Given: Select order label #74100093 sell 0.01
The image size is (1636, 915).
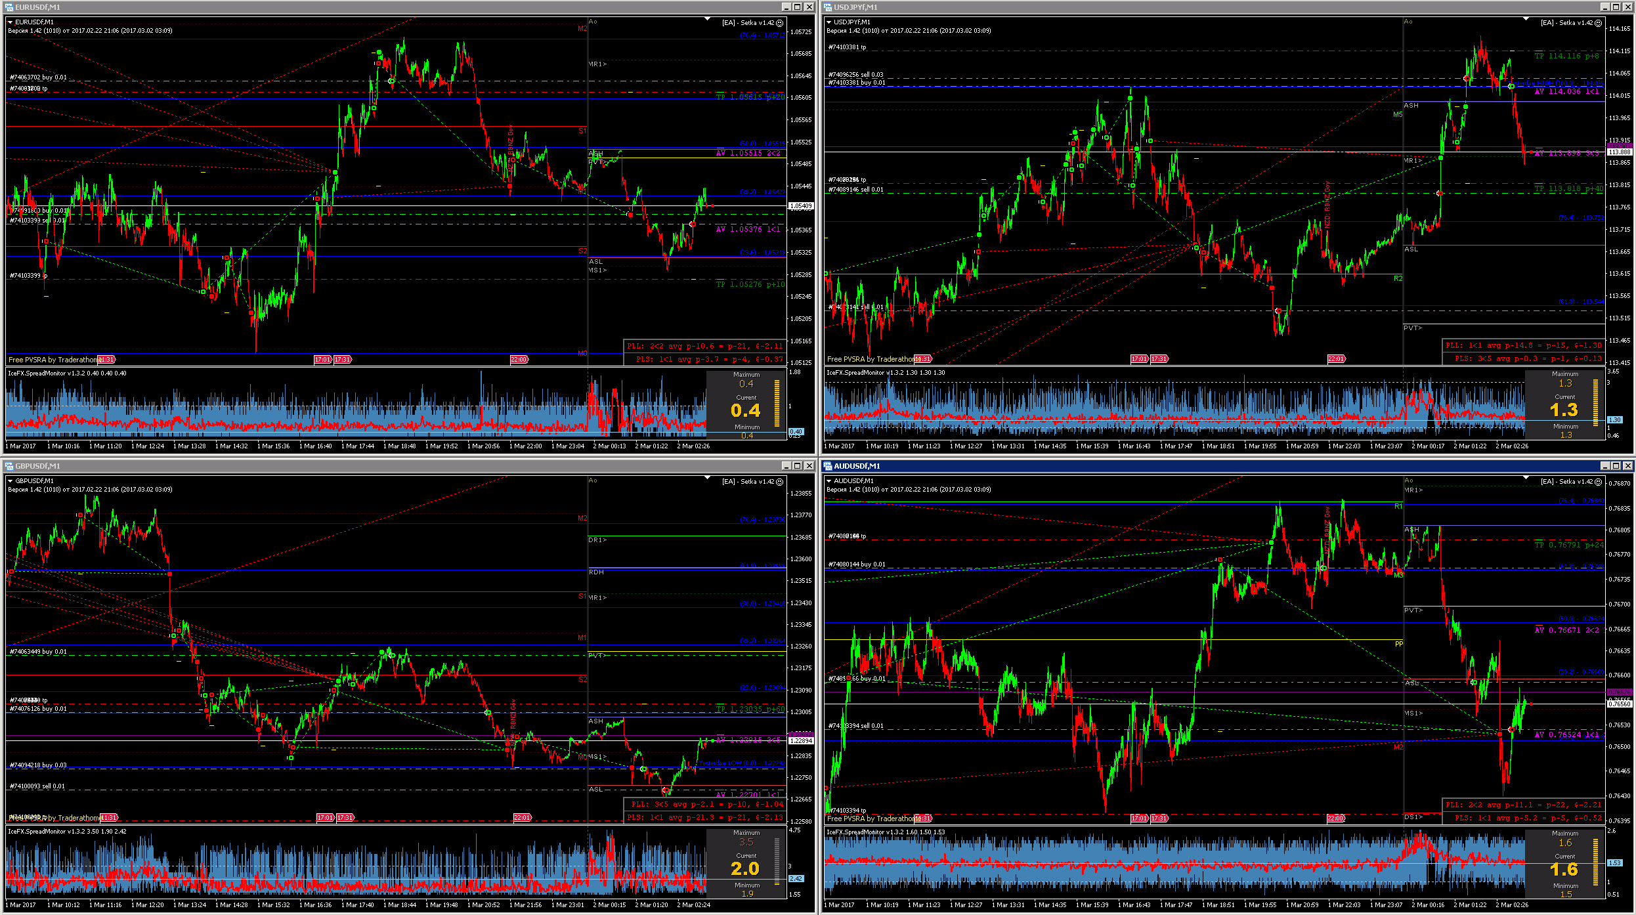Looking at the screenshot, I should tap(37, 786).
